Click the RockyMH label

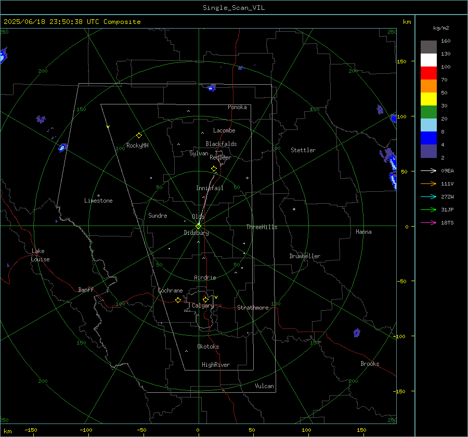pyautogui.click(x=137, y=145)
